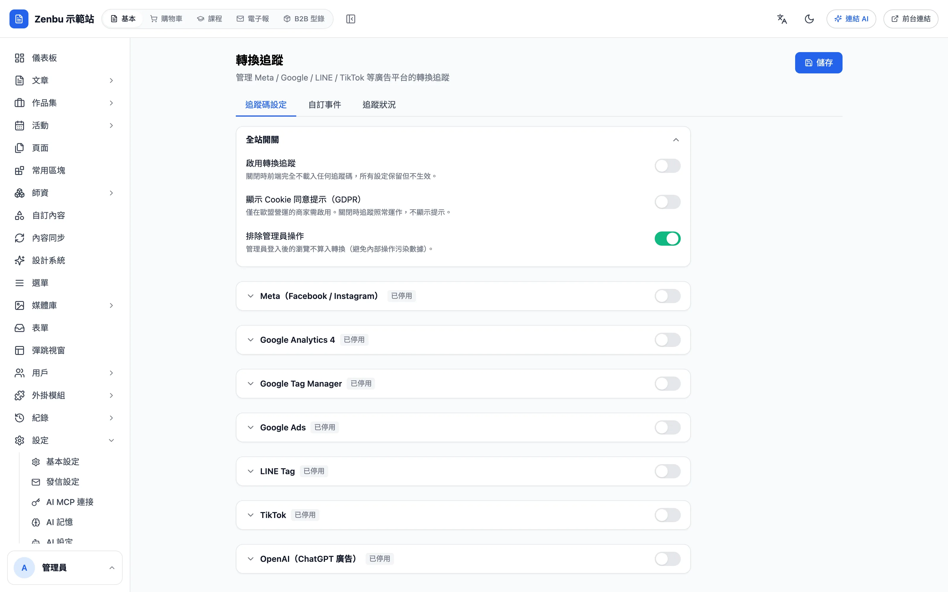Open the 前台連結 external link button
948x592 pixels.
910,19
